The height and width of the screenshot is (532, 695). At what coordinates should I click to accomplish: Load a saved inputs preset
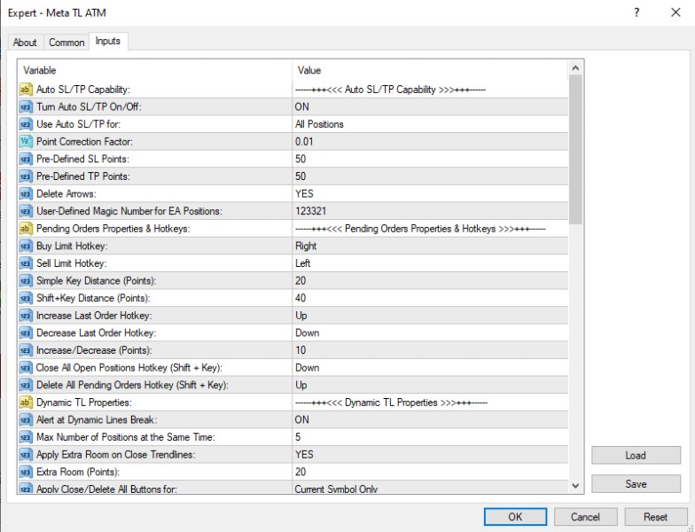pyautogui.click(x=636, y=456)
